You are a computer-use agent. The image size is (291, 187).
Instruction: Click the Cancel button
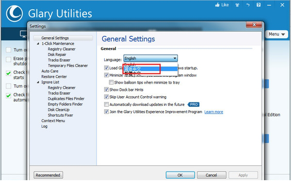pos(211,175)
